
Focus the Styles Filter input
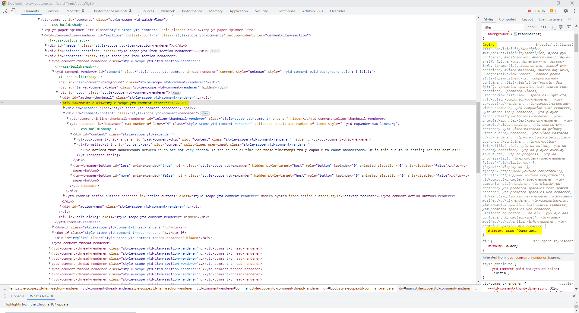[x=504, y=27]
